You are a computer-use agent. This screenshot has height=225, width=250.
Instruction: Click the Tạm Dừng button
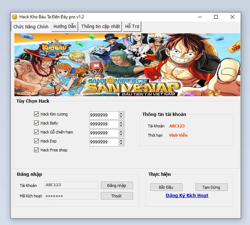point(211,187)
